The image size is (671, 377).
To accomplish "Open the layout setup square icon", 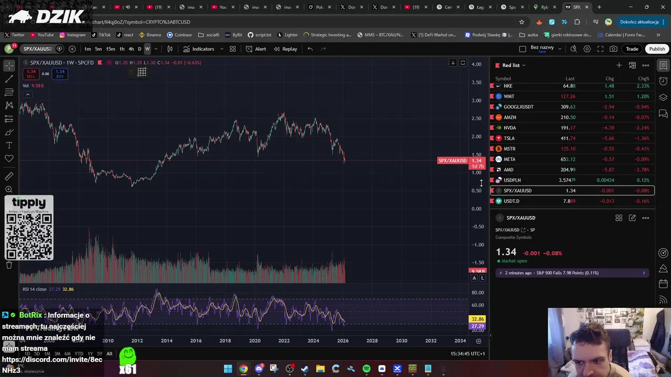I will [x=522, y=49].
